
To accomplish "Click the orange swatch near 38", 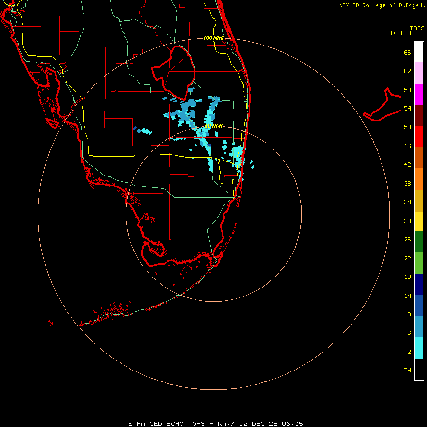I will coord(419,179).
